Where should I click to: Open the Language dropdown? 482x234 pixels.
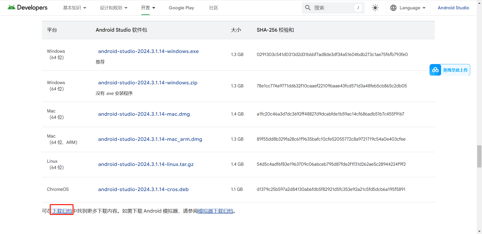point(408,8)
